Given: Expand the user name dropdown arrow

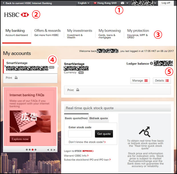Looking at the screenshot, I should click(155, 3).
